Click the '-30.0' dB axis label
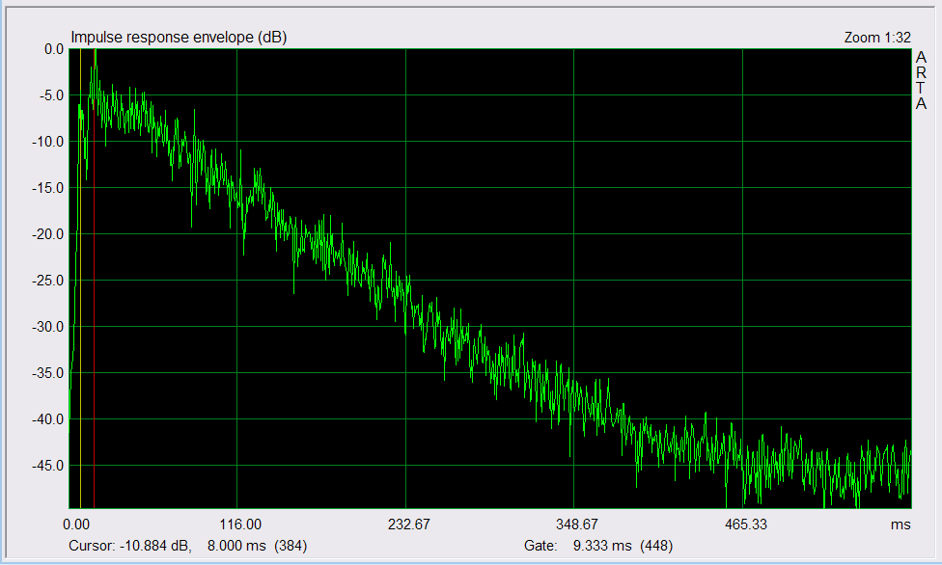 coord(47,327)
